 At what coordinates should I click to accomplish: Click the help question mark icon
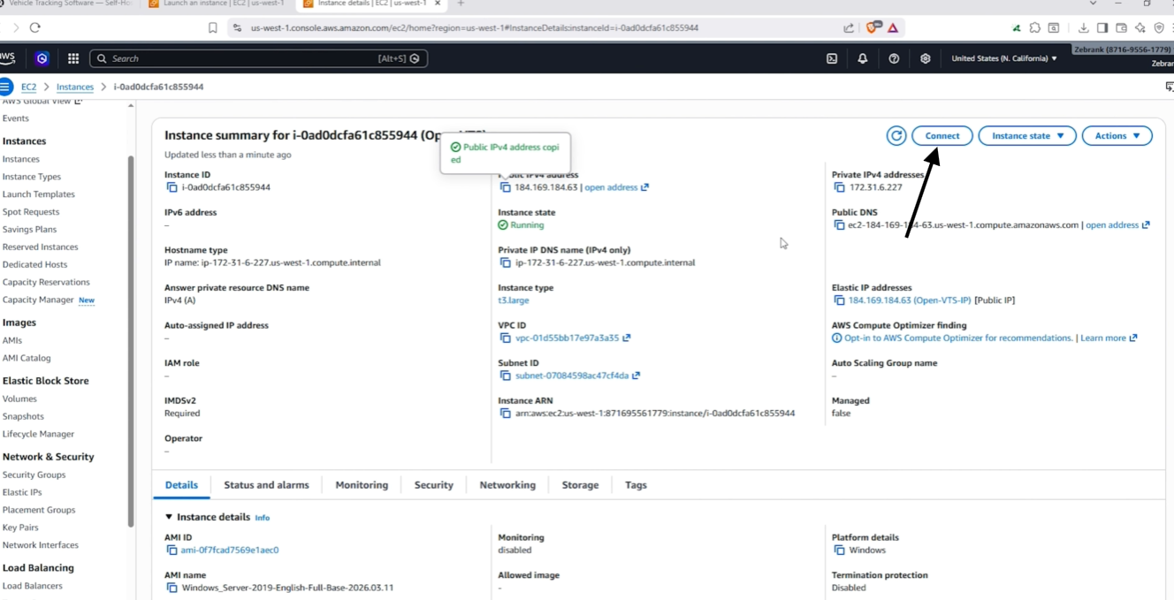[x=894, y=58]
